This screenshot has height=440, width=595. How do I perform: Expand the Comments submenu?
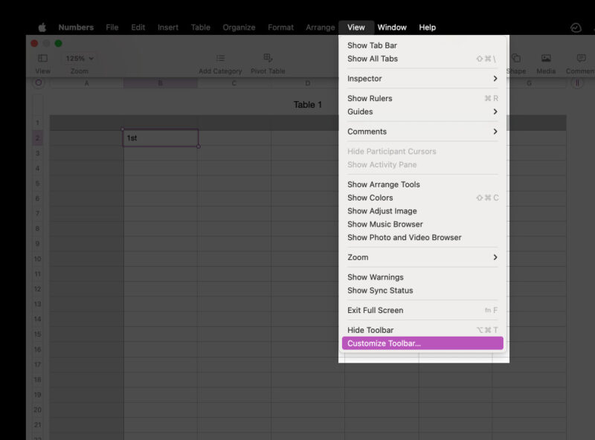point(423,132)
